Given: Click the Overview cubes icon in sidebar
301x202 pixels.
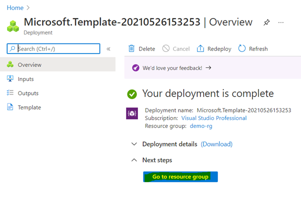Looking at the screenshot, I should tap(10, 64).
